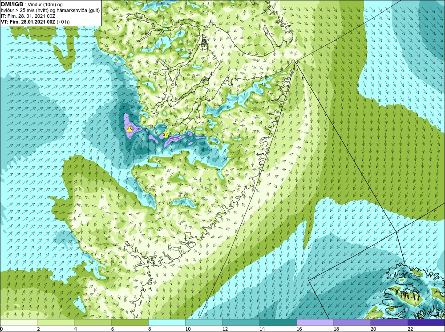Select the 12–14 m/s teal legend swatch
The width and height of the screenshot is (445, 332).
click(x=241, y=323)
